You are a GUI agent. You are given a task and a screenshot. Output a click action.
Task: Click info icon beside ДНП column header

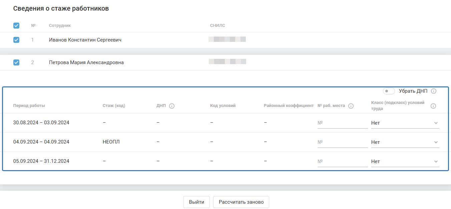pyautogui.click(x=172, y=106)
